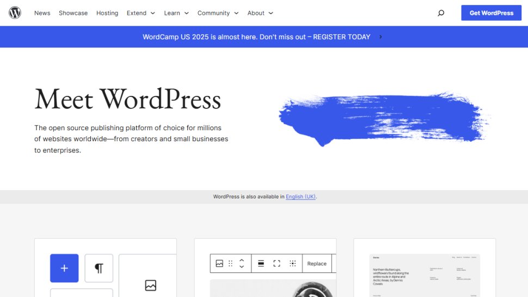Open the English (UK) language link
This screenshot has height=297, width=528.
point(300,197)
